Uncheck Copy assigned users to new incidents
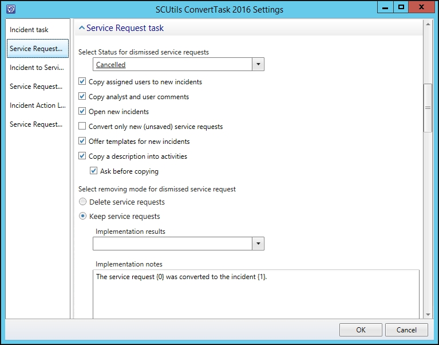This screenshot has width=439, height=345. [82, 81]
